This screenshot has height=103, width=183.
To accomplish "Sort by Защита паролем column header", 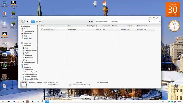I will (x=106, y=26).
